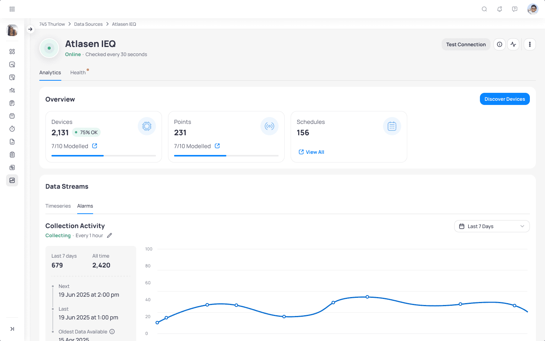Open the calendar sidebar icon
Image resolution: width=545 pixels, height=341 pixels.
[x=12, y=116]
